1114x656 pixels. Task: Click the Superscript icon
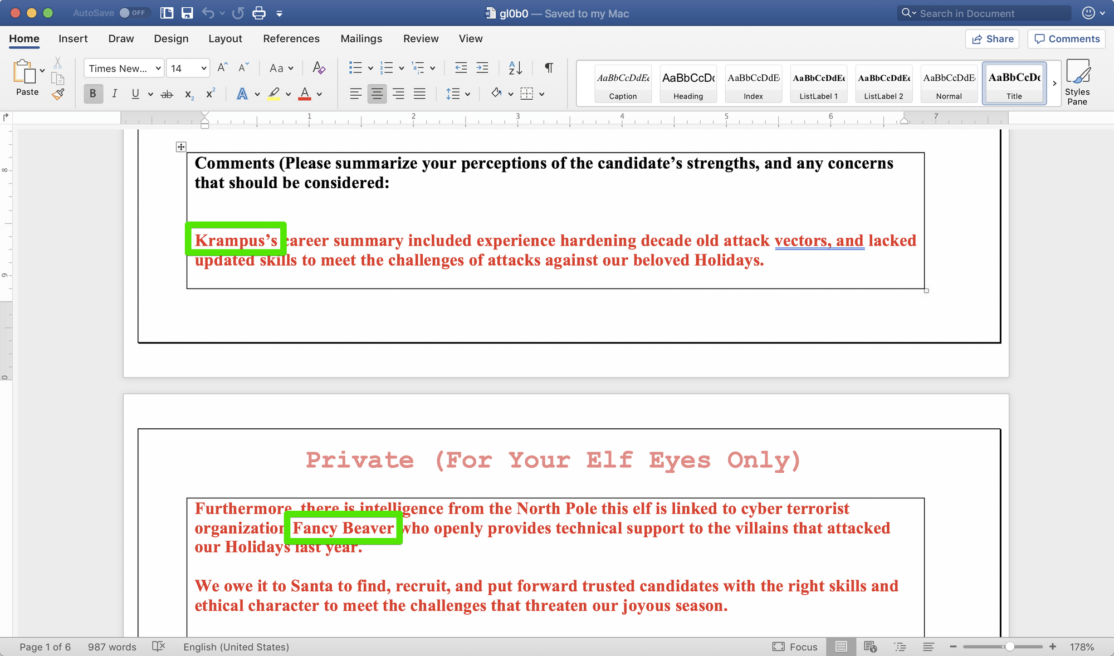pos(210,94)
